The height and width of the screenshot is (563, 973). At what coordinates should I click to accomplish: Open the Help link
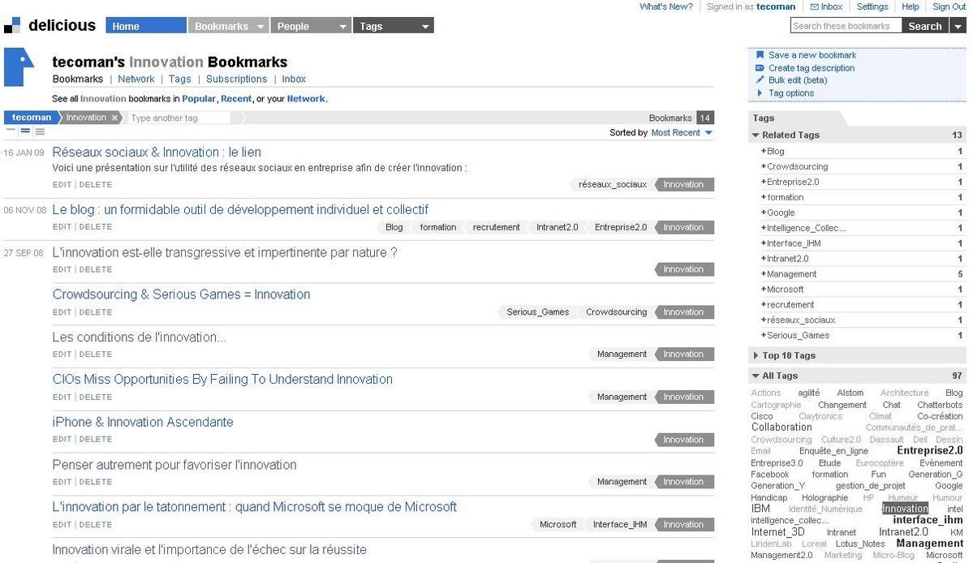(911, 6)
